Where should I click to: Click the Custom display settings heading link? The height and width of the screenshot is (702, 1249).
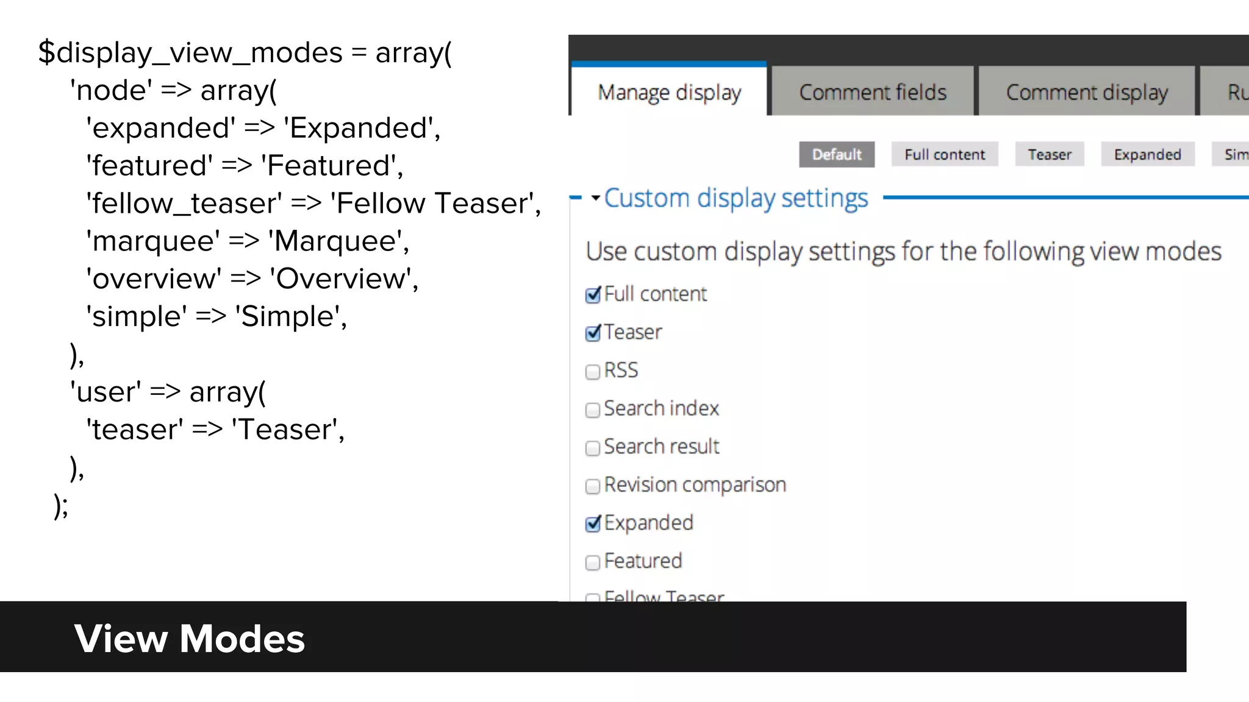(x=736, y=198)
